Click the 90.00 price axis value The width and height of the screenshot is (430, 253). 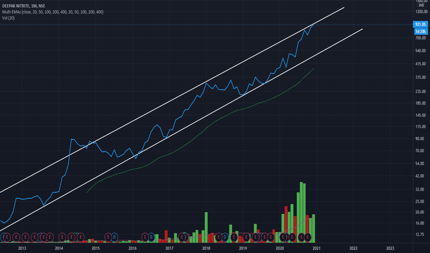click(x=420, y=138)
